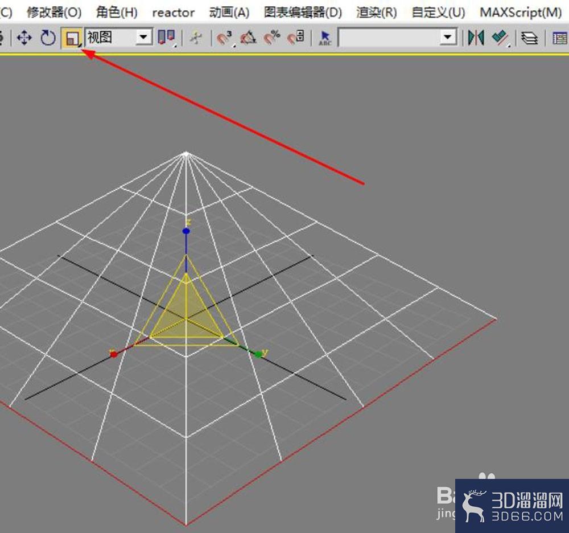The height and width of the screenshot is (533, 569).
Task: Click the Mirror tool icon
Action: [x=476, y=38]
